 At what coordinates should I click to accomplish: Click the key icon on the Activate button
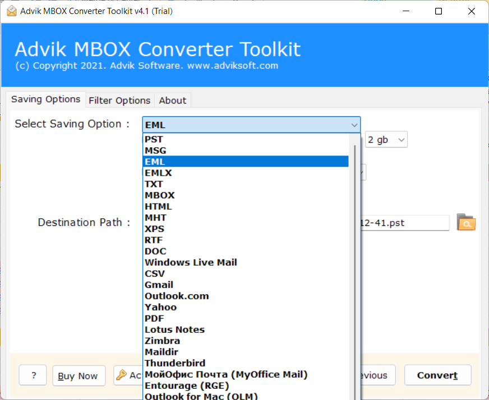(x=121, y=375)
